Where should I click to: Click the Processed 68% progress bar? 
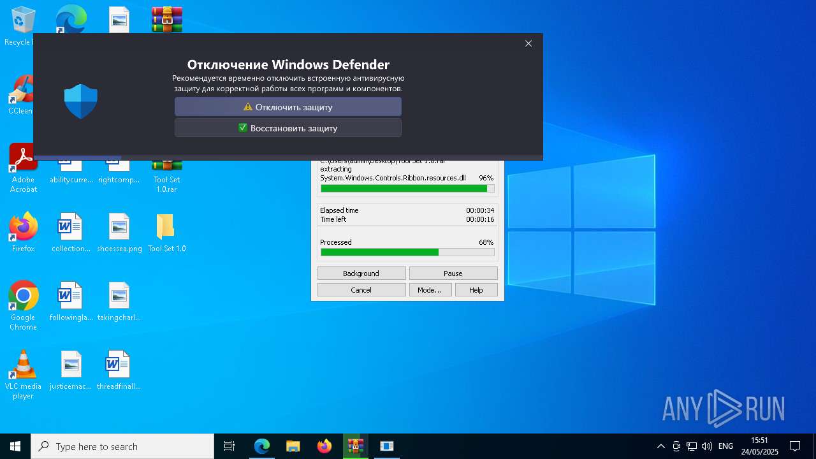pyautogui.click(x=407, y=252)
